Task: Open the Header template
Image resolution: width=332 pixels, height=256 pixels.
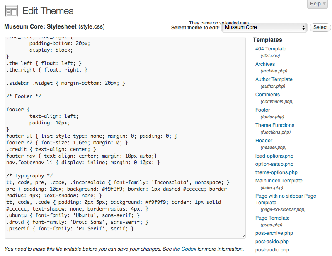Action: (264, 141)
